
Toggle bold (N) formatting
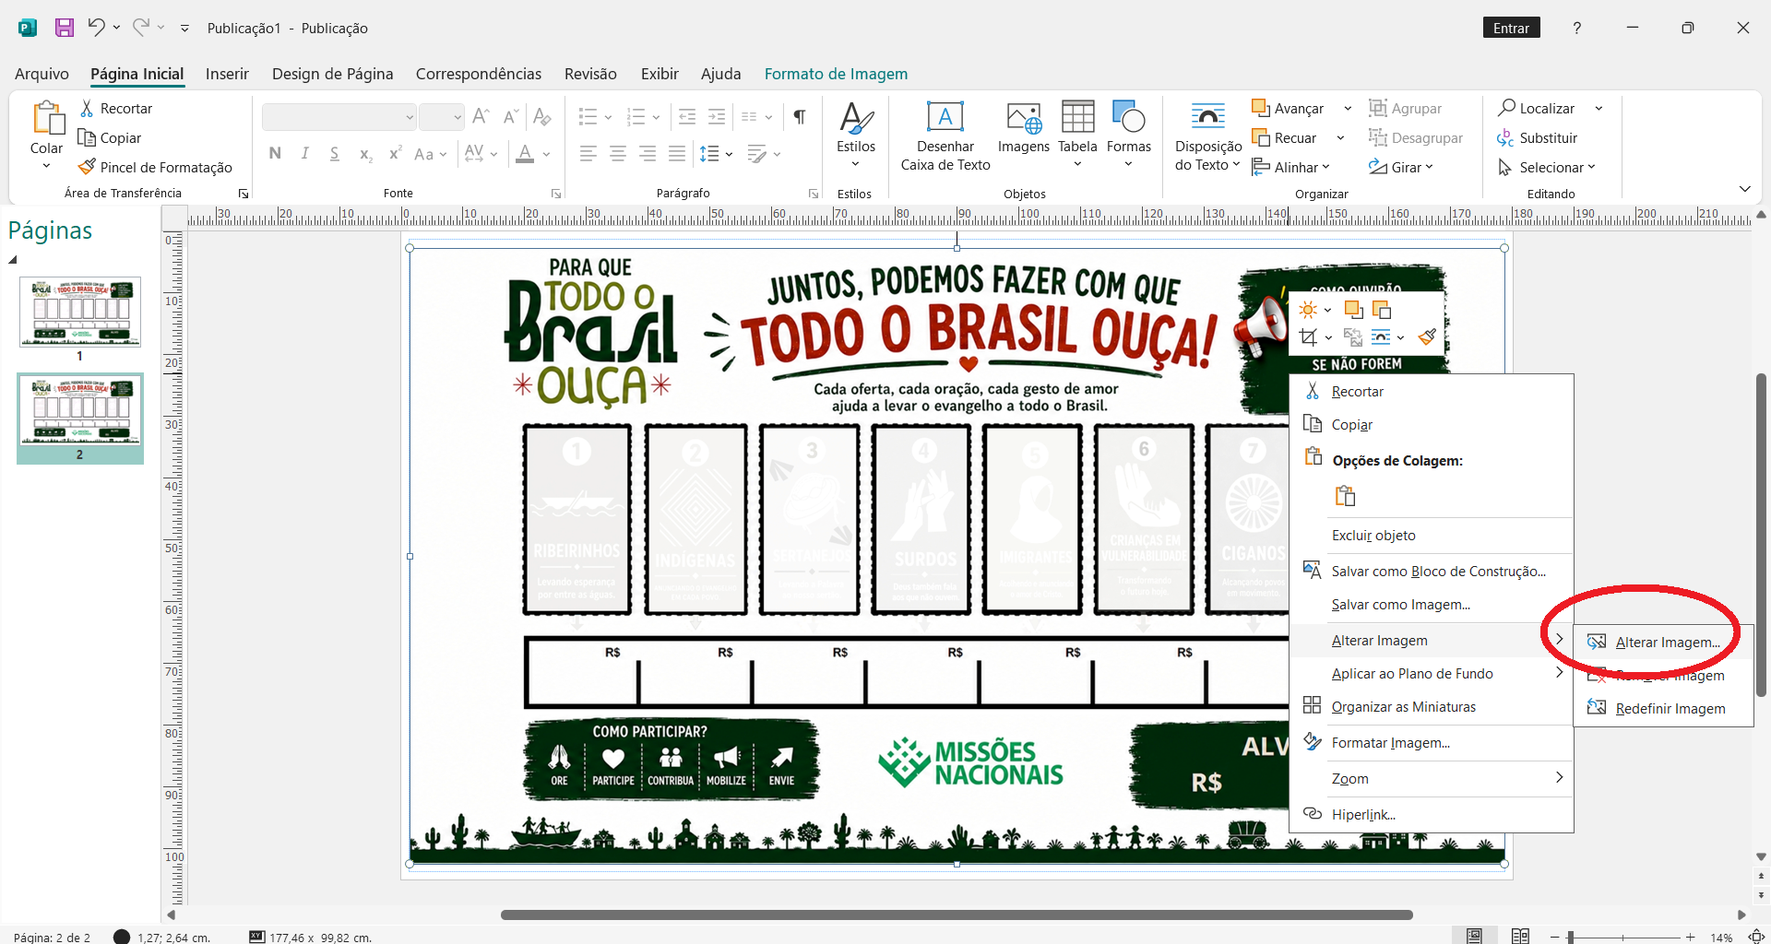275,154
